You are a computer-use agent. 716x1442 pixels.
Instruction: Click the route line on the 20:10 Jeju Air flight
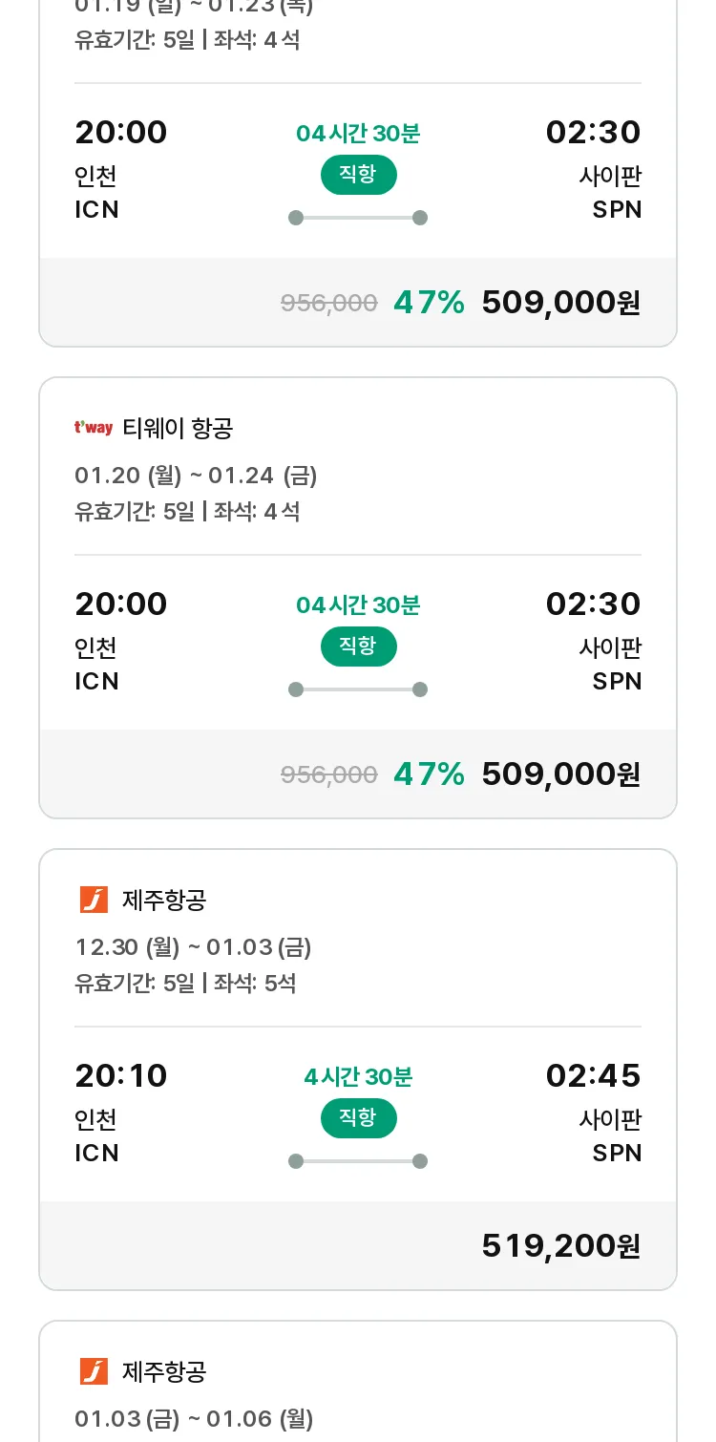(358, 1161)
